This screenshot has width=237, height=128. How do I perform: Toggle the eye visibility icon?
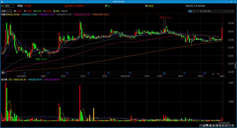[x=223, y=125]
